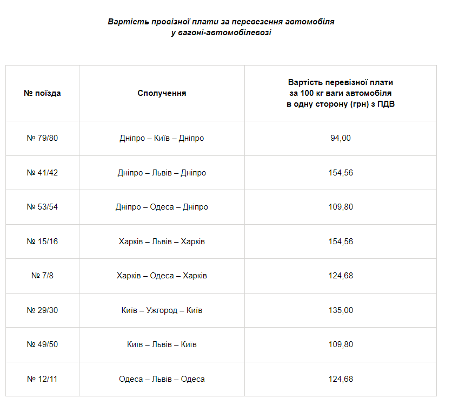The image size is (459, 417).
Task: Select train number № 79/80 cell
Action: 42,138
